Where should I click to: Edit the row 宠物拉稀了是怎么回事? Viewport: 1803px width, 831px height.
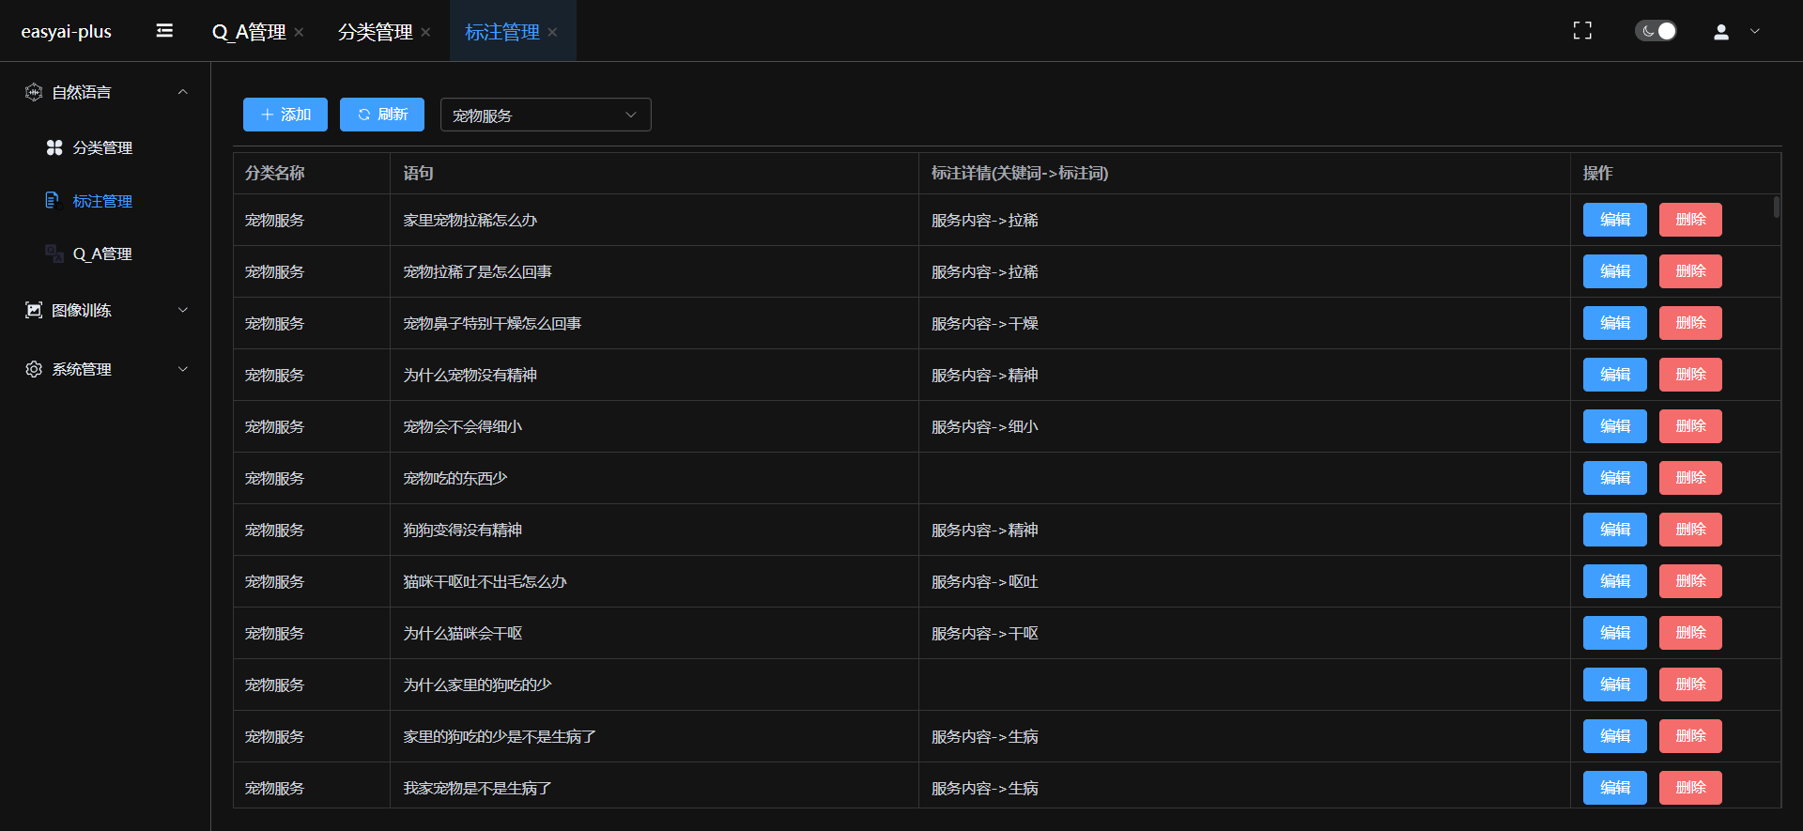click(1615, 271)
